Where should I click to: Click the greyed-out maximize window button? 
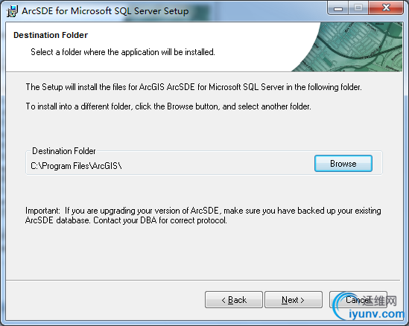358,8
